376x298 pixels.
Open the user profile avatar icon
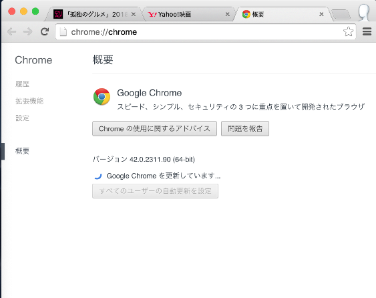point(364,13)
